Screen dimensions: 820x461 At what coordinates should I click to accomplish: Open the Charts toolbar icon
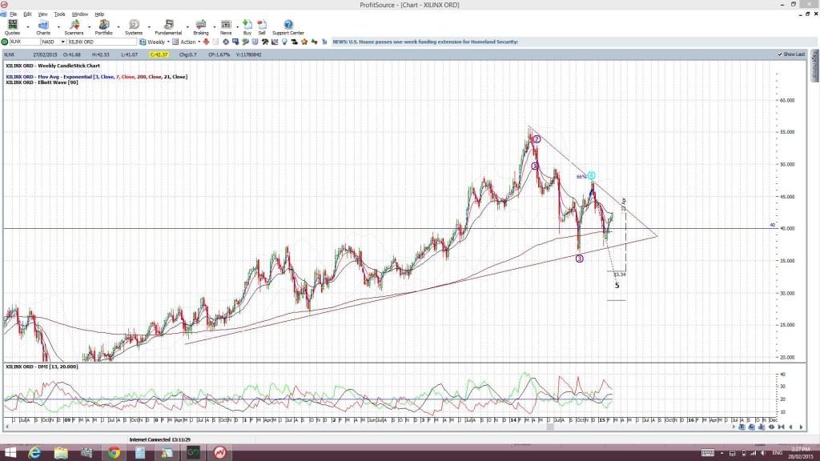[x=43, y=27]
